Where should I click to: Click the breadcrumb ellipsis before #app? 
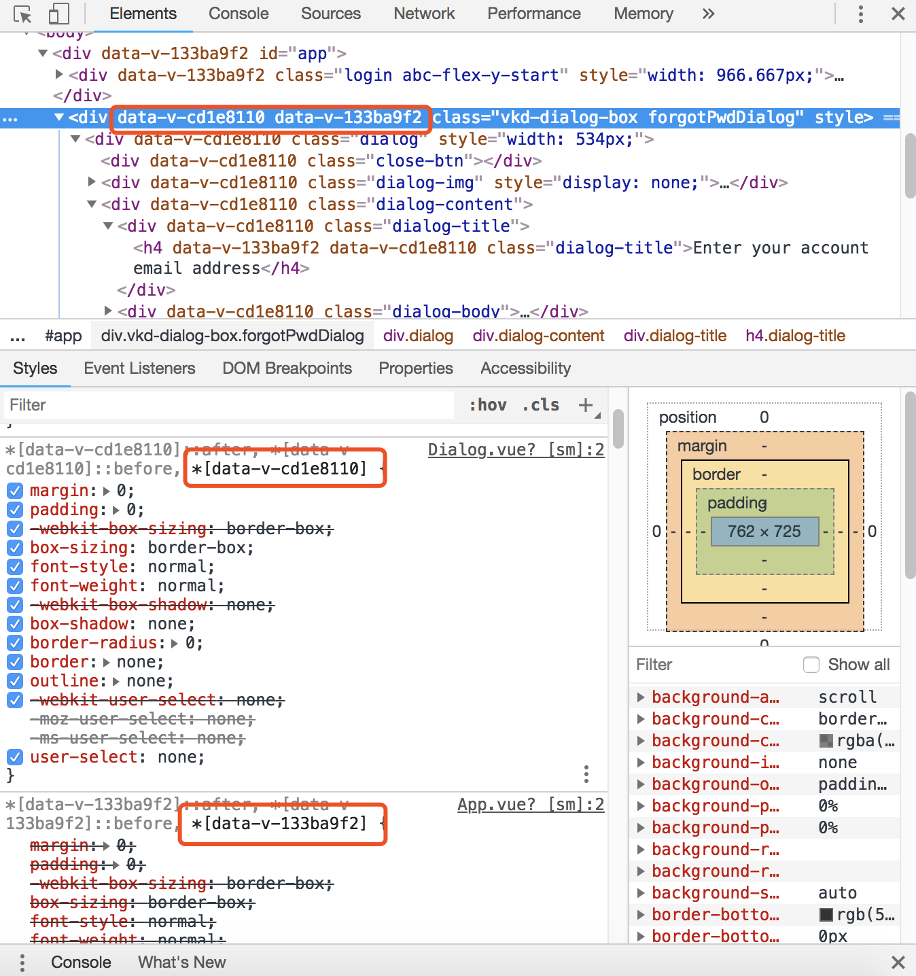(18, 336)
